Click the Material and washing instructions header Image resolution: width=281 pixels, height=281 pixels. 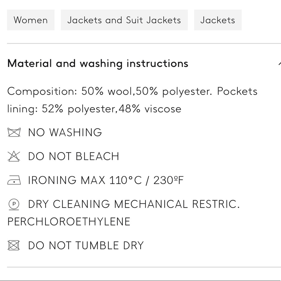point(98,64)
